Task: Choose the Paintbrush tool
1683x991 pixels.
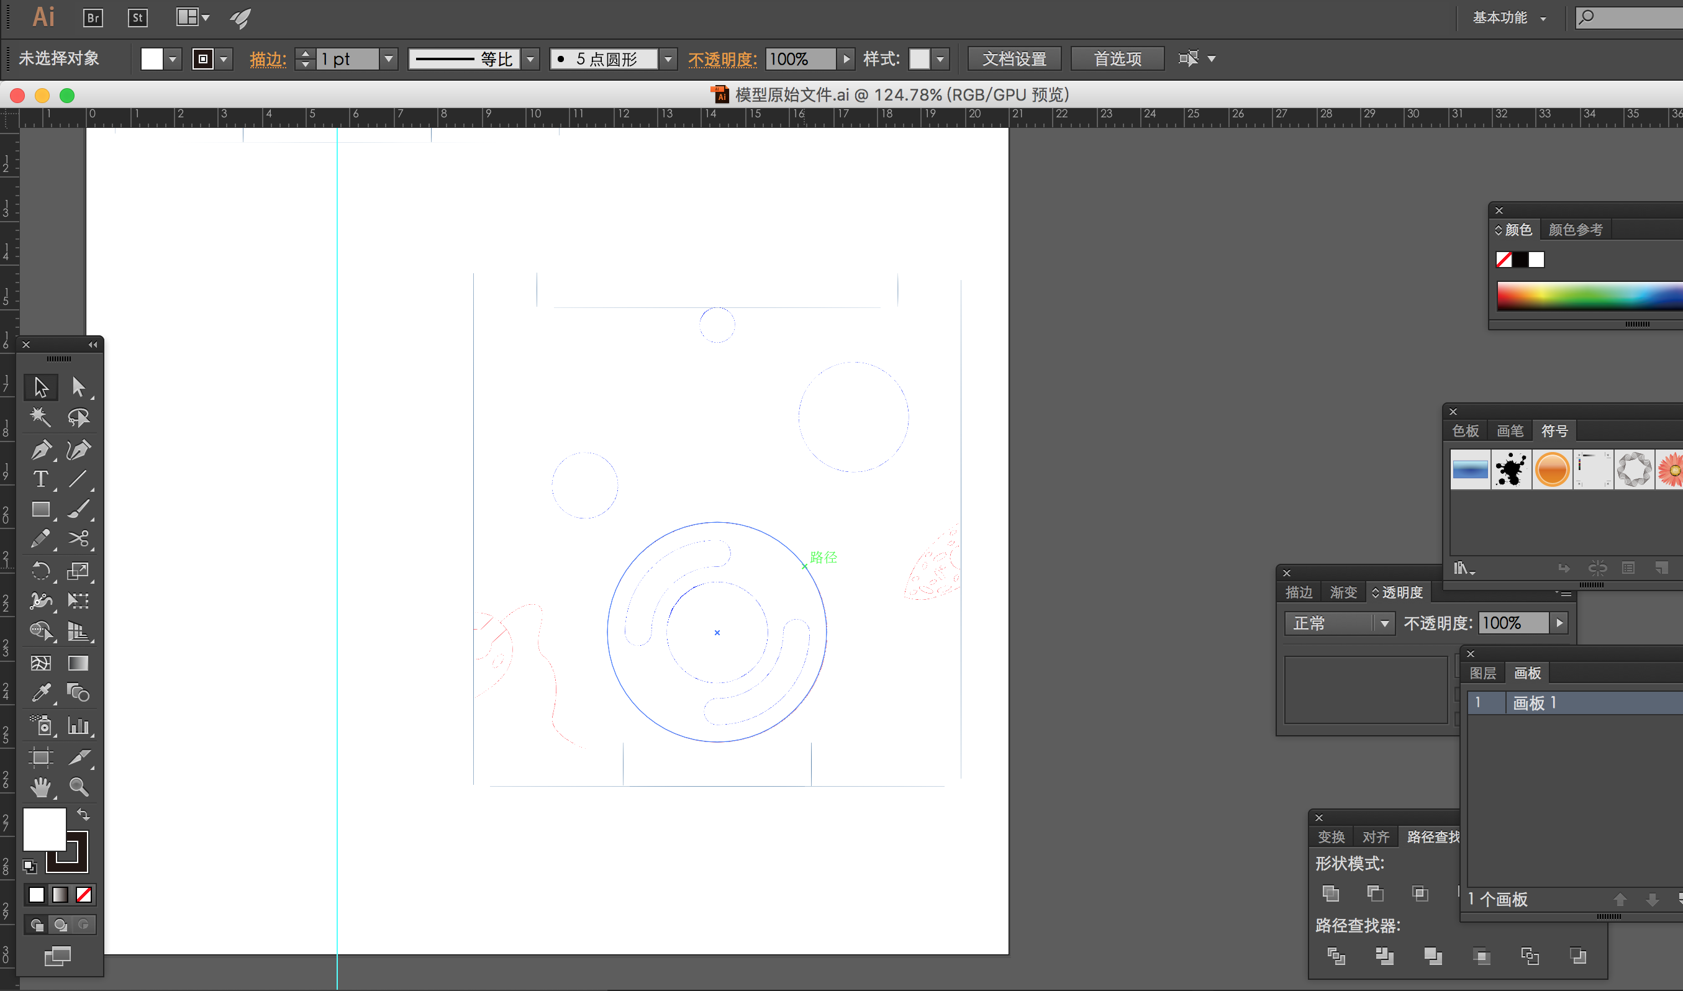Action: (x=78, y=510)
